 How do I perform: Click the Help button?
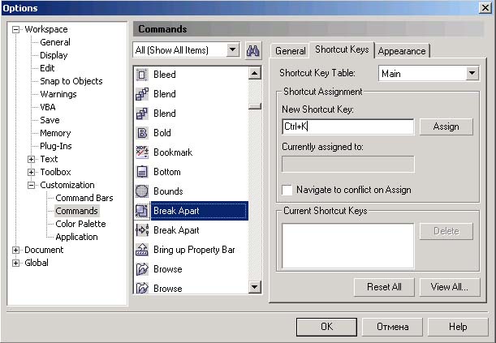point(458,327)
